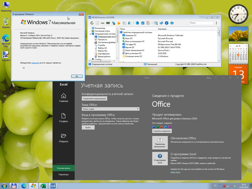Click the Войти button in Excel
Viewport: 252px width, 189px height.
click(x=88, y=128)
